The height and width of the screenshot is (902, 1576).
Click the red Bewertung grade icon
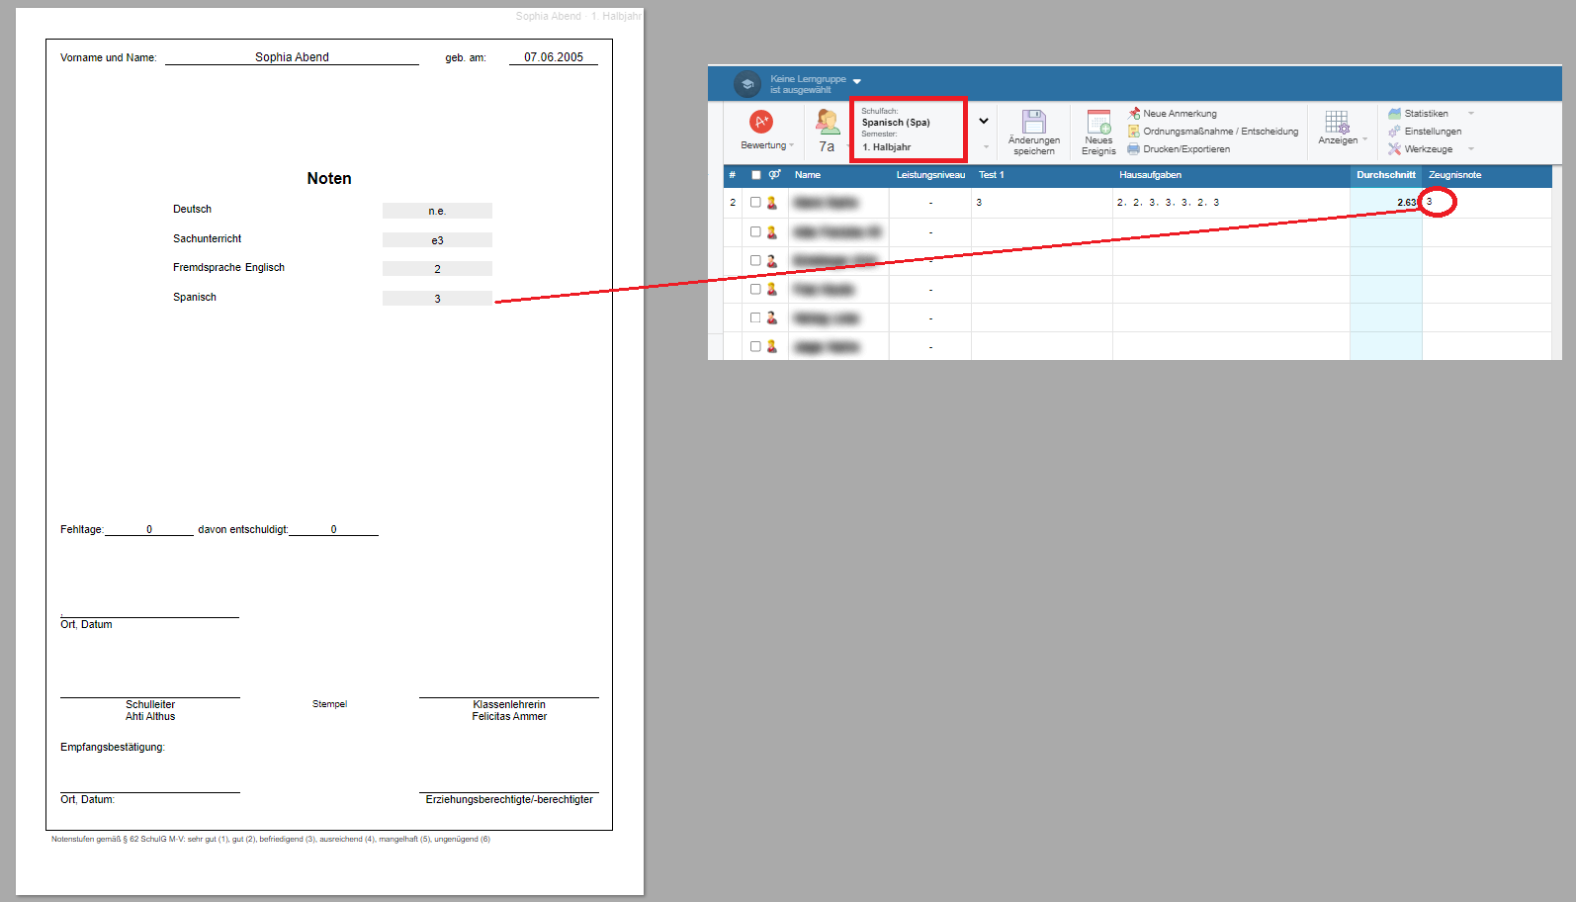(x=760, y=122)
